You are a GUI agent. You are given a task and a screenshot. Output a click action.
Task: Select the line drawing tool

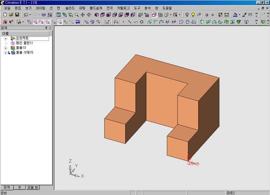130,22
